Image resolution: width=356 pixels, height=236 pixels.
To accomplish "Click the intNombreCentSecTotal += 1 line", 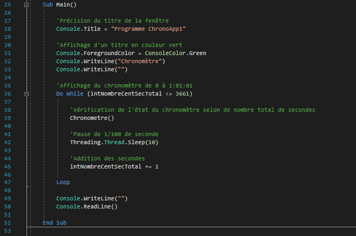I will click(x=114, y=167).
